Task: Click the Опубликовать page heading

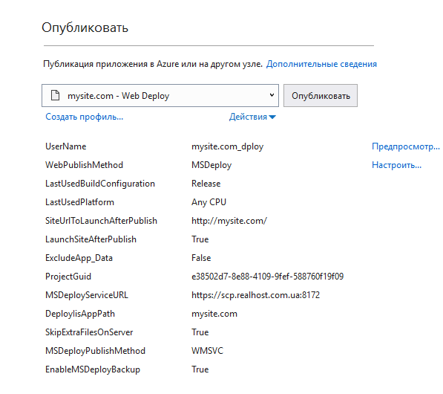Action: click(x=85, y=28)
